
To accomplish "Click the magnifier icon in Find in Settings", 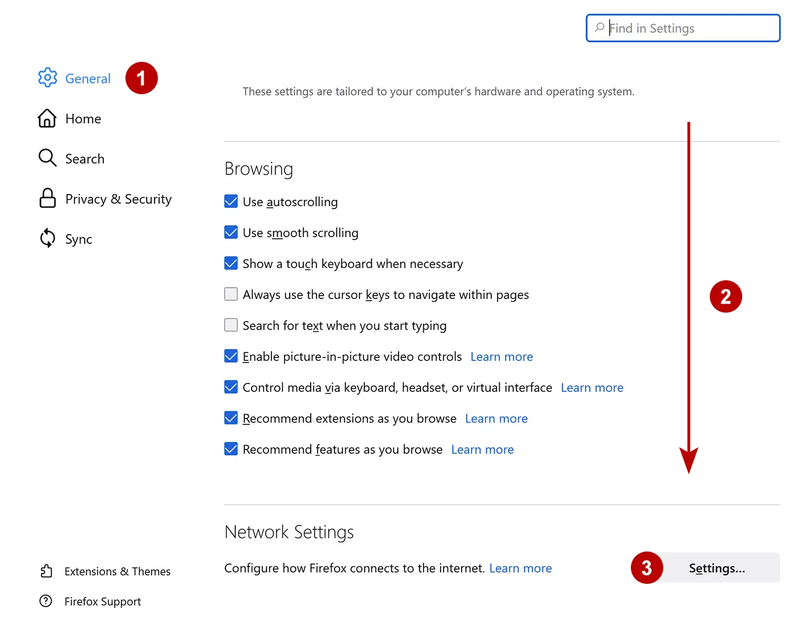I will pos(600,28).
